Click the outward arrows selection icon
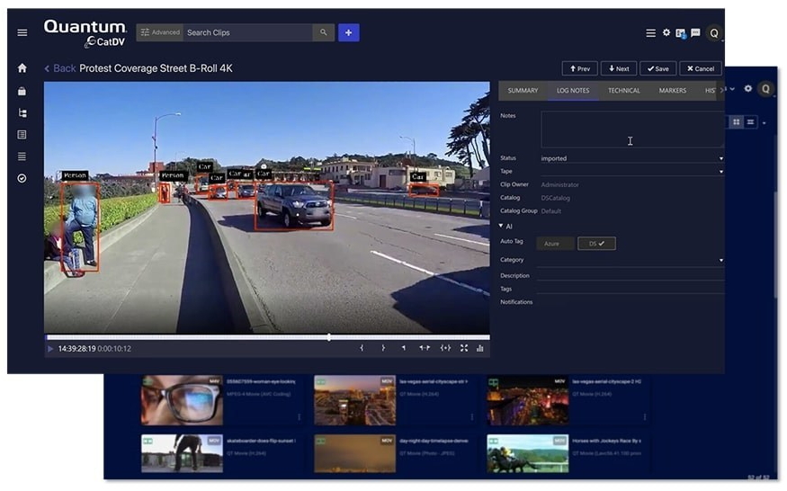Screen dimensions: 787x491 425,348
